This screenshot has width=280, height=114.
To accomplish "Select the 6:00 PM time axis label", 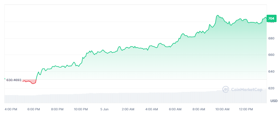I will click(34, 109).
